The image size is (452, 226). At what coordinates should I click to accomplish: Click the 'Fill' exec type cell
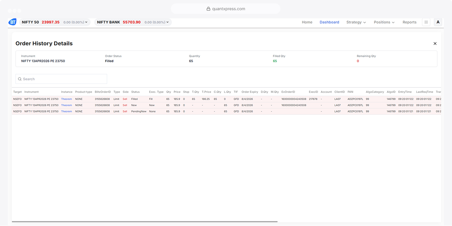(x=151, y=99)
